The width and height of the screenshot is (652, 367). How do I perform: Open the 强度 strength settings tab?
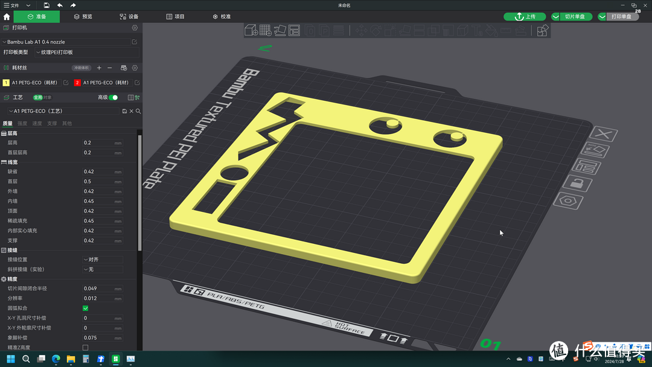point(22,124)
